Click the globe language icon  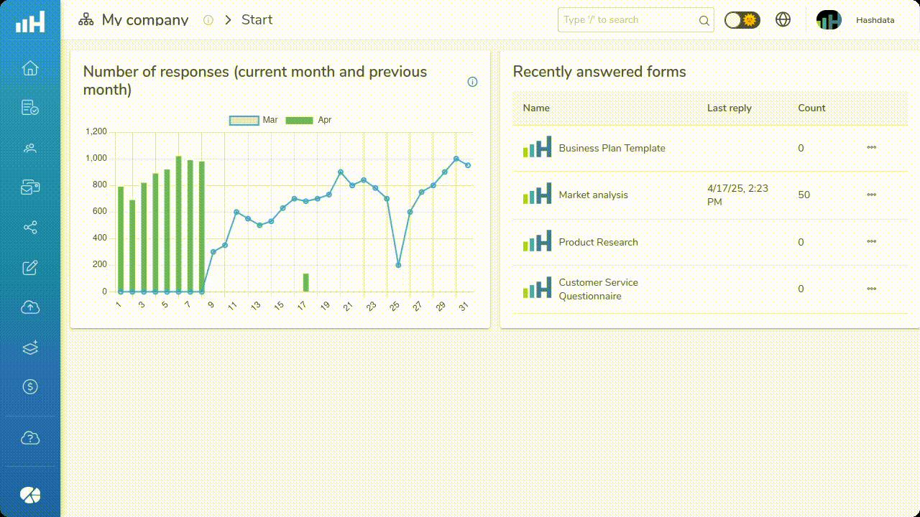[783, 20]
